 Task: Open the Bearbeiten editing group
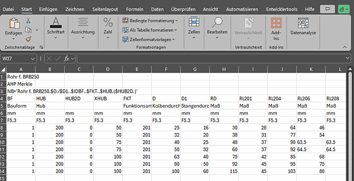click(x=217, y=28)
